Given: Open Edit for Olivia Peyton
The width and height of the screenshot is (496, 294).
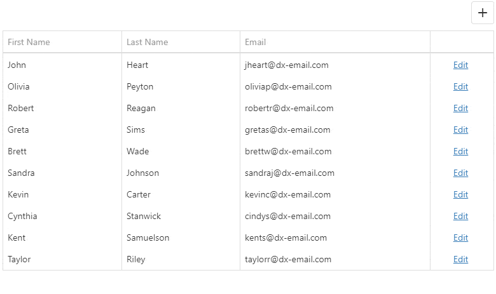Looking at the screenshot, I should (460, 86).
